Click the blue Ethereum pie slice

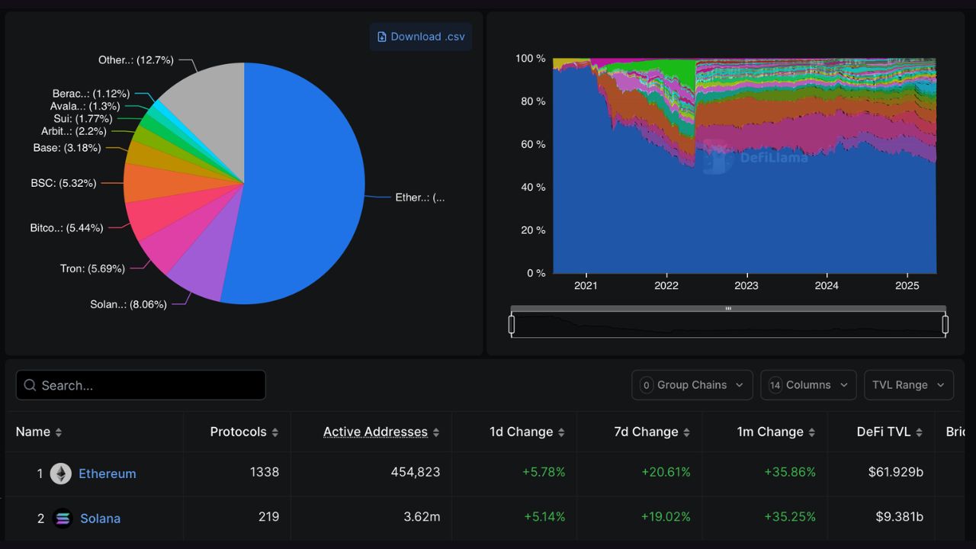click(x=305, y=183)
